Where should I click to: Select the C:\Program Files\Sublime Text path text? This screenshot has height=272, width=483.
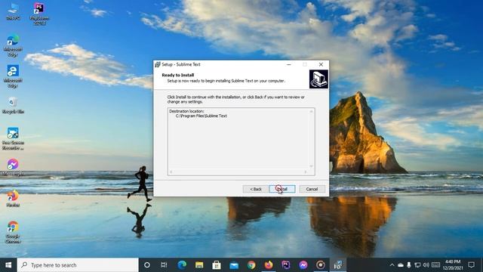(x=202, y=116)
